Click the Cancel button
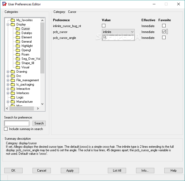 [x=41, y=171]
